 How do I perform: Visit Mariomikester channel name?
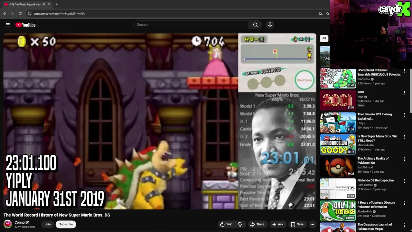(366, 145)
